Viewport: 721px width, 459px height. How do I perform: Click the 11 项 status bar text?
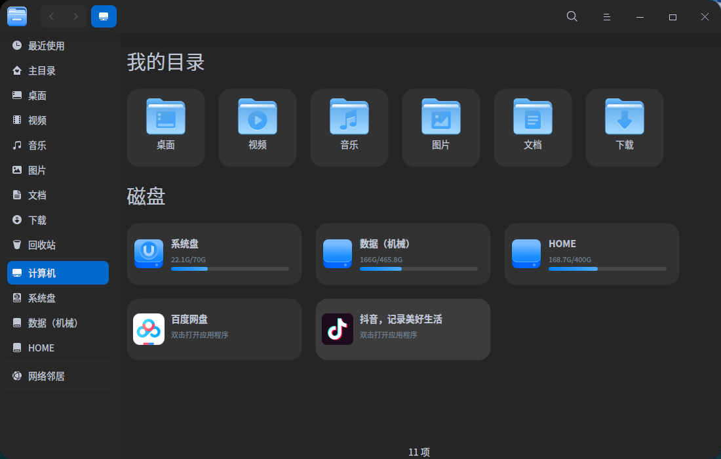point(419,452)
